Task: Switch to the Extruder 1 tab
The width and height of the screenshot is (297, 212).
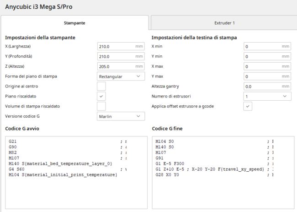Action: click(x=224, y=22)
